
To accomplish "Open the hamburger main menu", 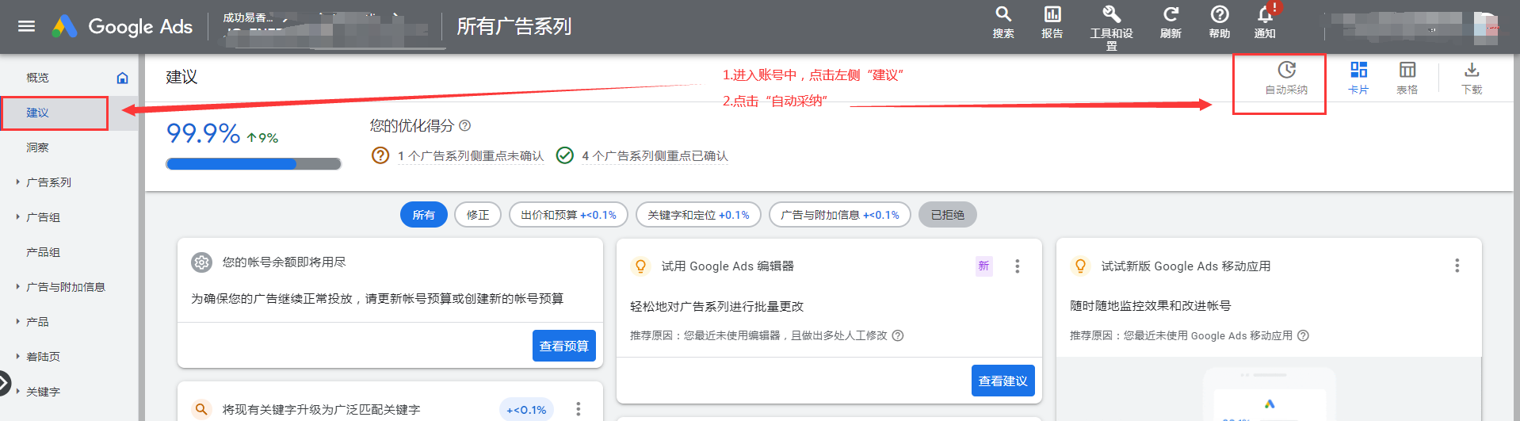I will pos(26,26).
